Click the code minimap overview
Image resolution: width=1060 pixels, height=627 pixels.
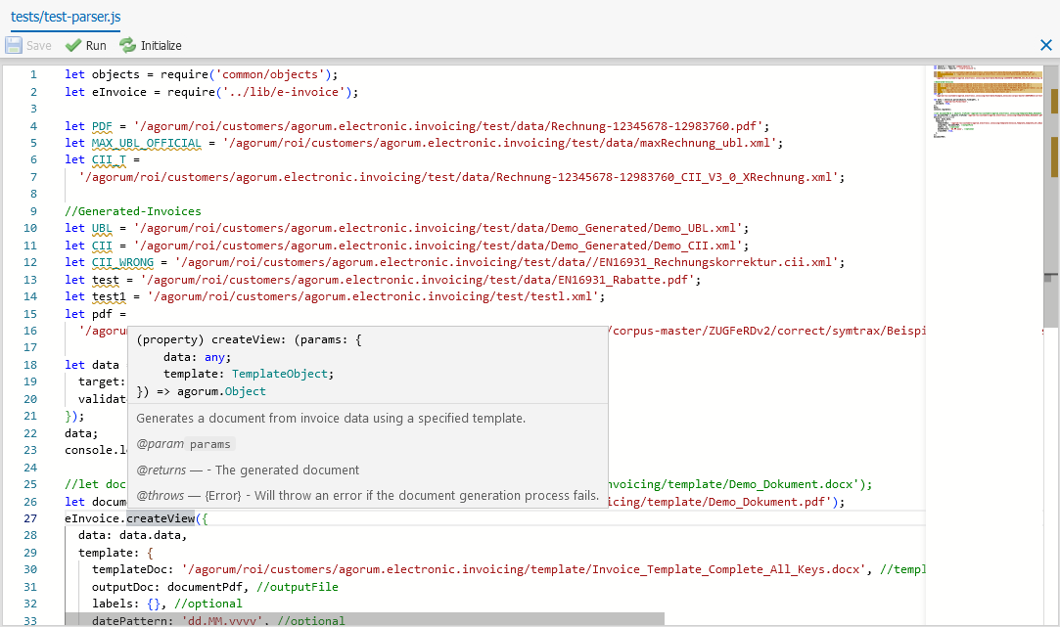[x=988, y=102]
